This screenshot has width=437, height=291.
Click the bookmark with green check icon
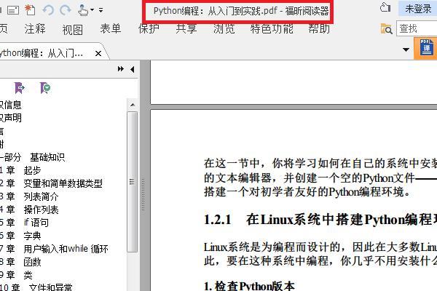pos(45,88)
